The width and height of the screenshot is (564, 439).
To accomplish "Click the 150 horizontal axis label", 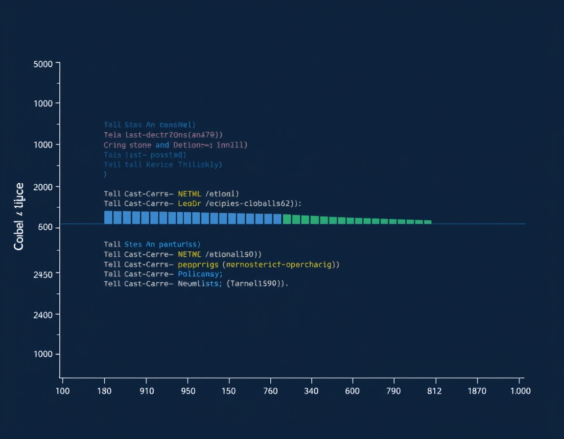I will [229, 391].
